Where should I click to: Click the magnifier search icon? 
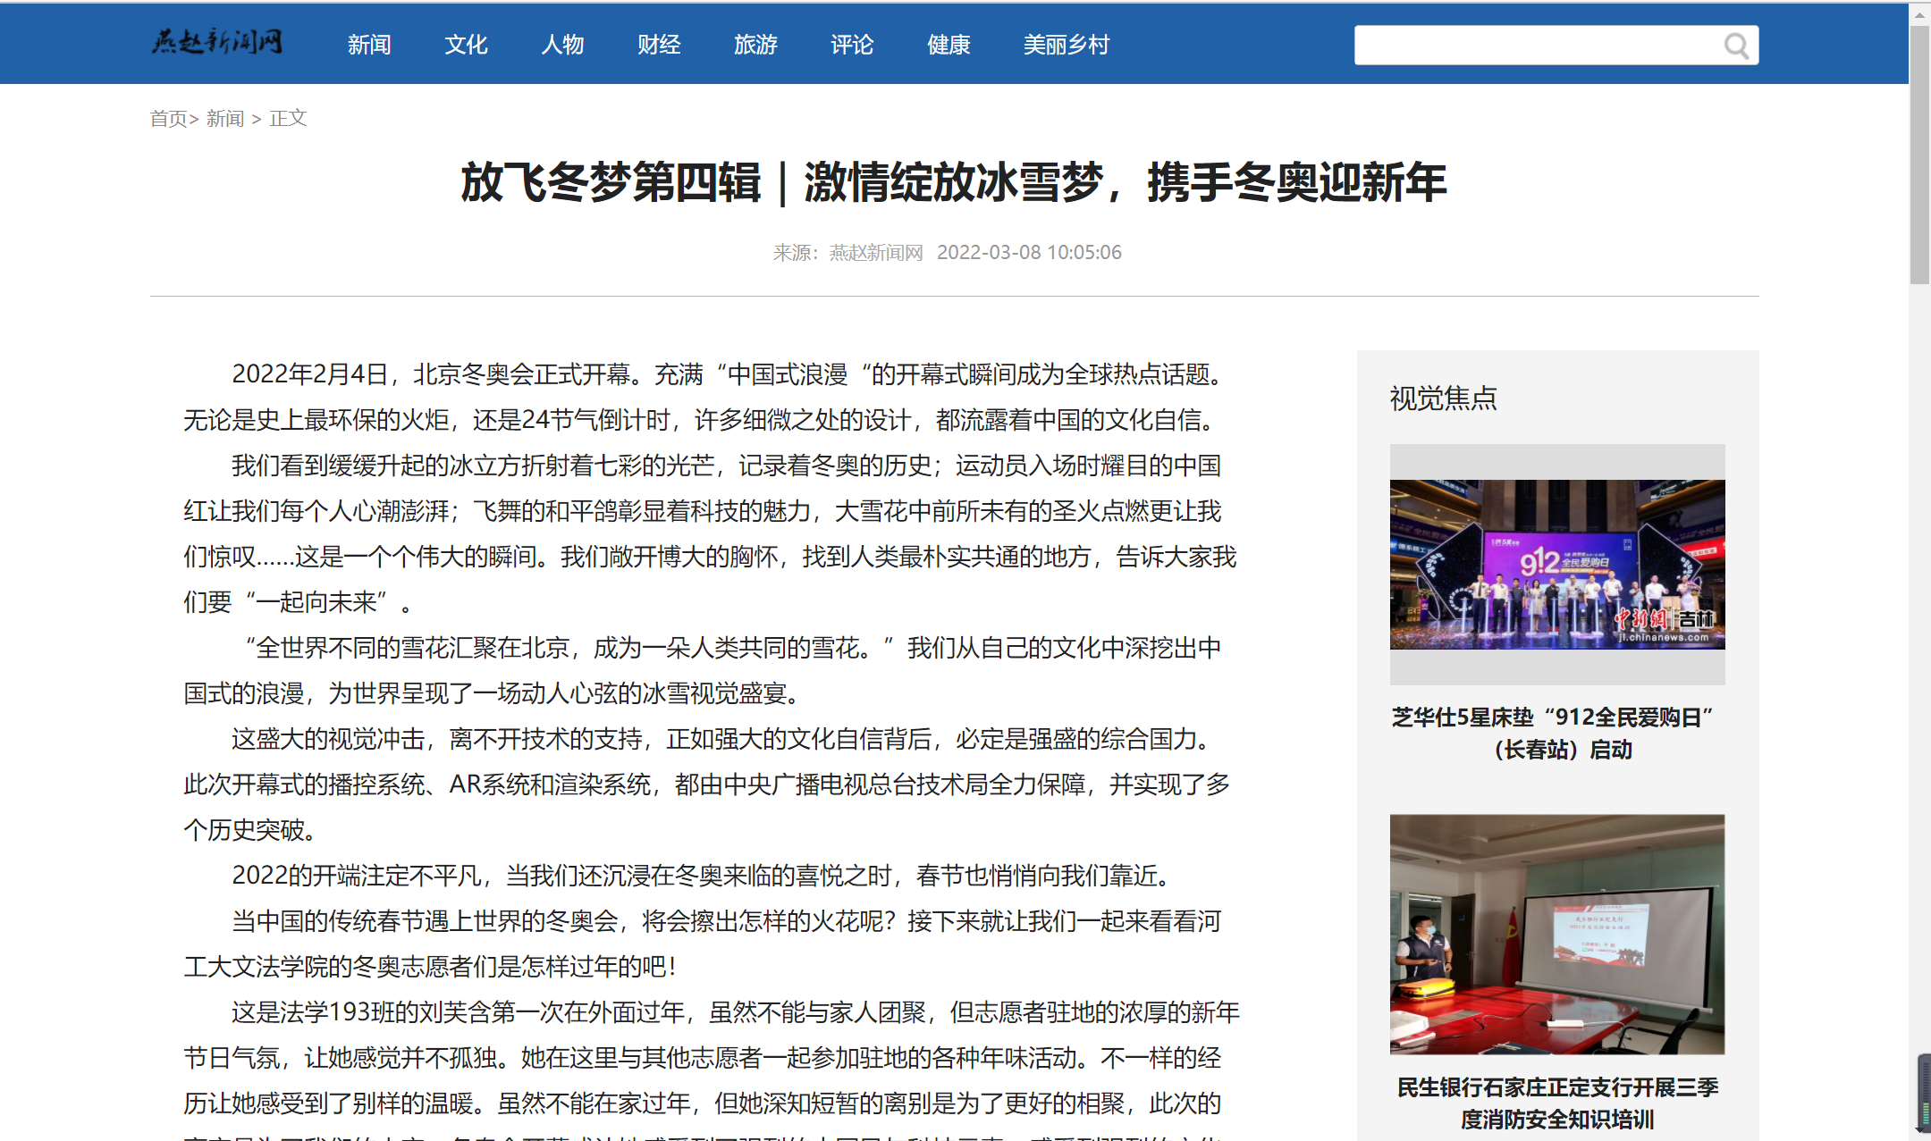[x=1735, y=46]
